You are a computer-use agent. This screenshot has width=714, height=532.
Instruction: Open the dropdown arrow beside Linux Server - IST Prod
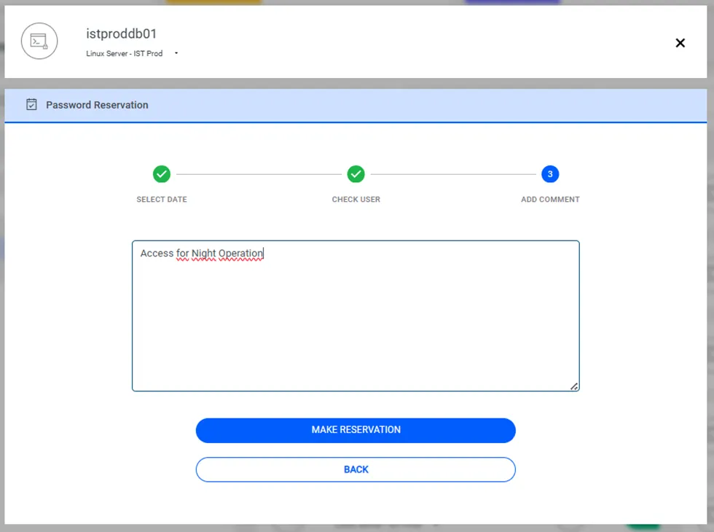[x=176, y=53]
